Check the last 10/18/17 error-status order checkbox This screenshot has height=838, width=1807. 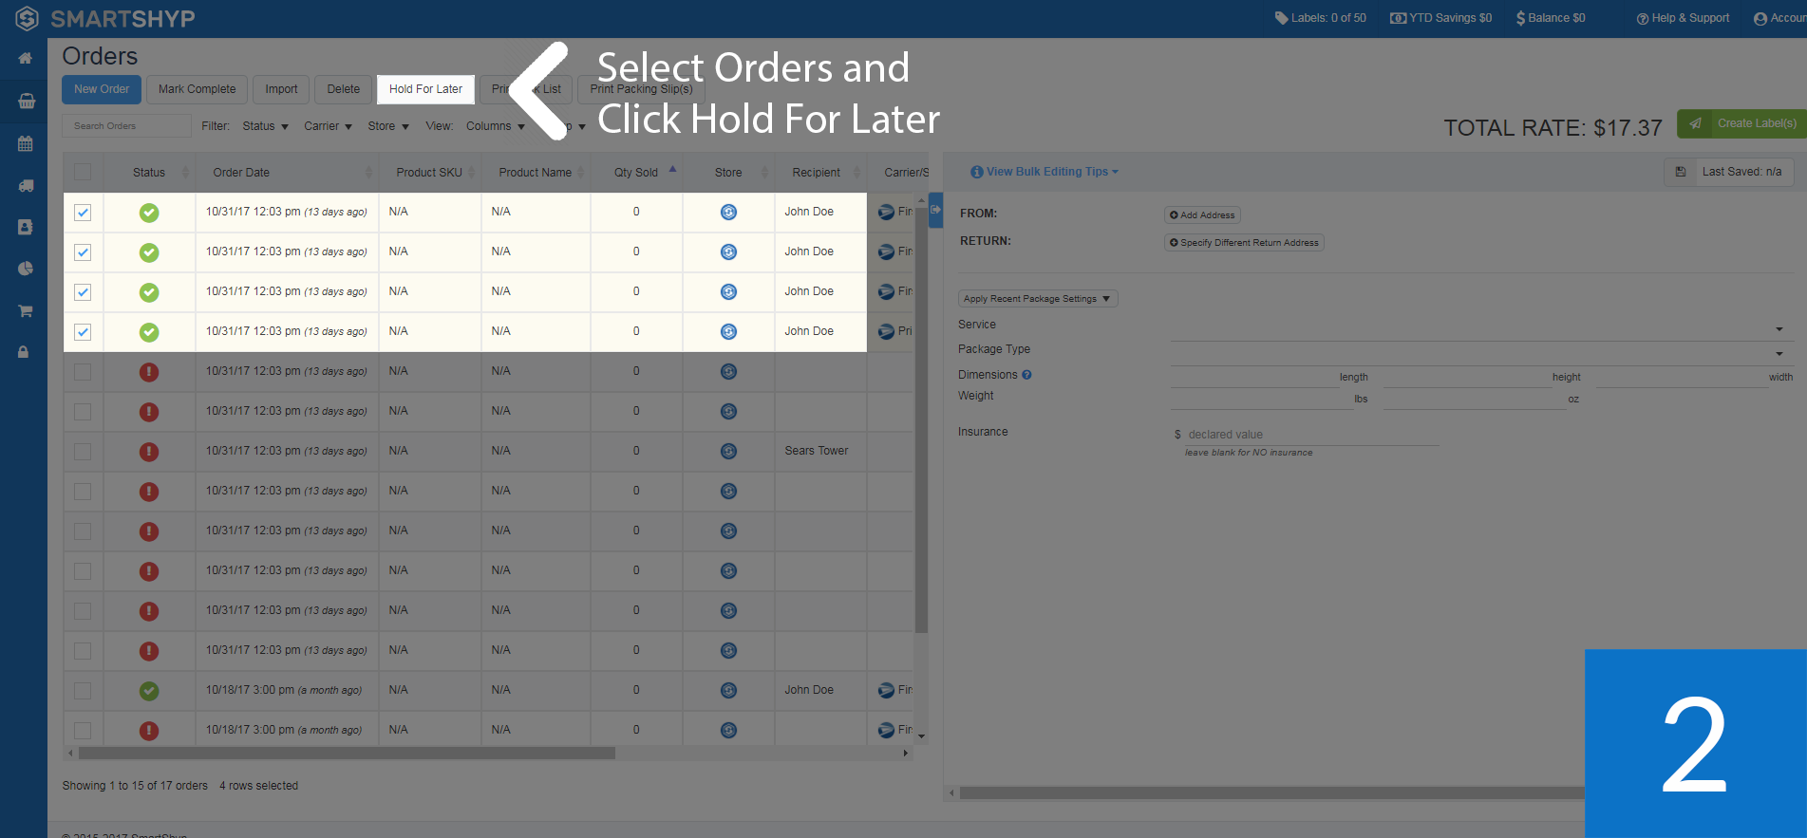tap(83, 731)
